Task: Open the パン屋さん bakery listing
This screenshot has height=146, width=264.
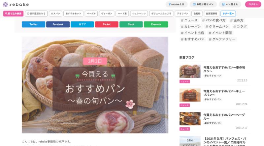Action: tap(230, 4)
